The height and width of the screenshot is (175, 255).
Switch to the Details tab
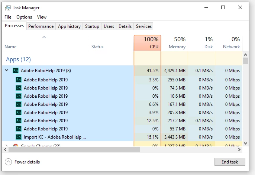[x=125, y=26]
